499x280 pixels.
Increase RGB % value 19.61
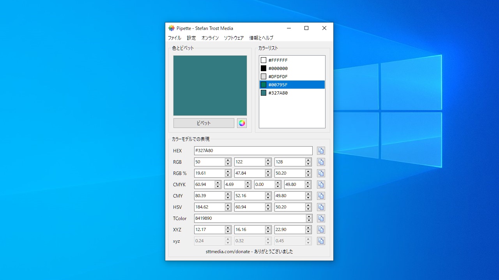(228, 171)
